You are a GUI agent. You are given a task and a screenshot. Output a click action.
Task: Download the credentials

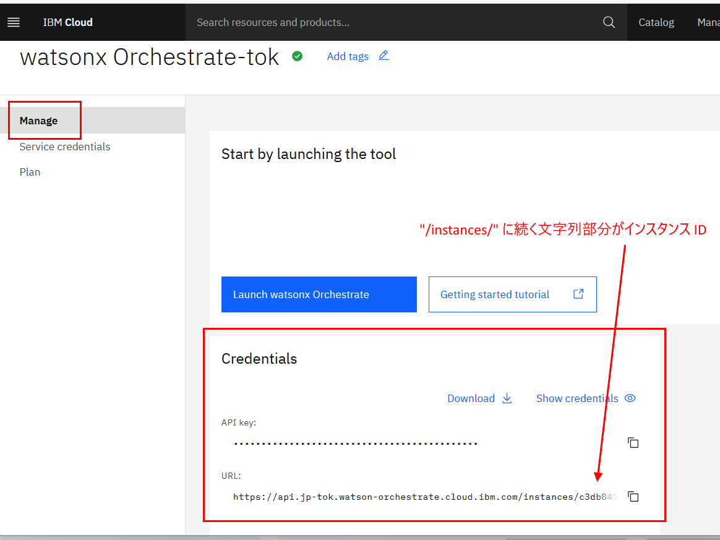point(471,398)
